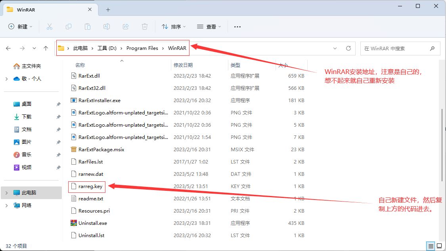446x251 pixels.
Task: Click the Share icon in toolbar
Action: (126, 27)
